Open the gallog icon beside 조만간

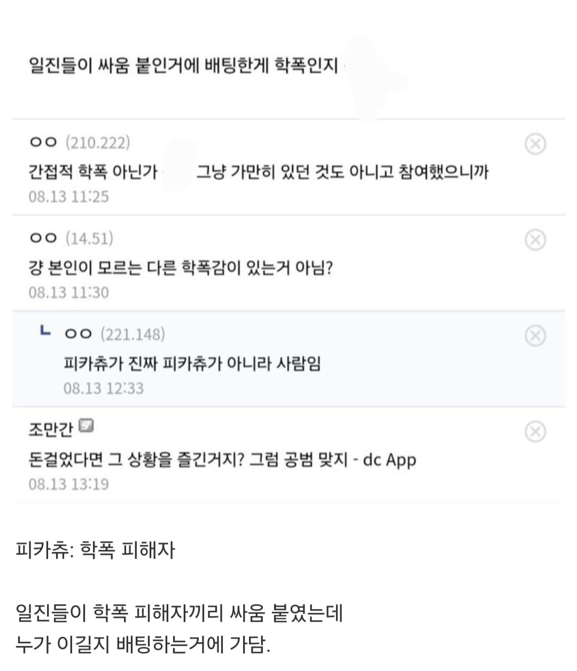click(87, 426)
